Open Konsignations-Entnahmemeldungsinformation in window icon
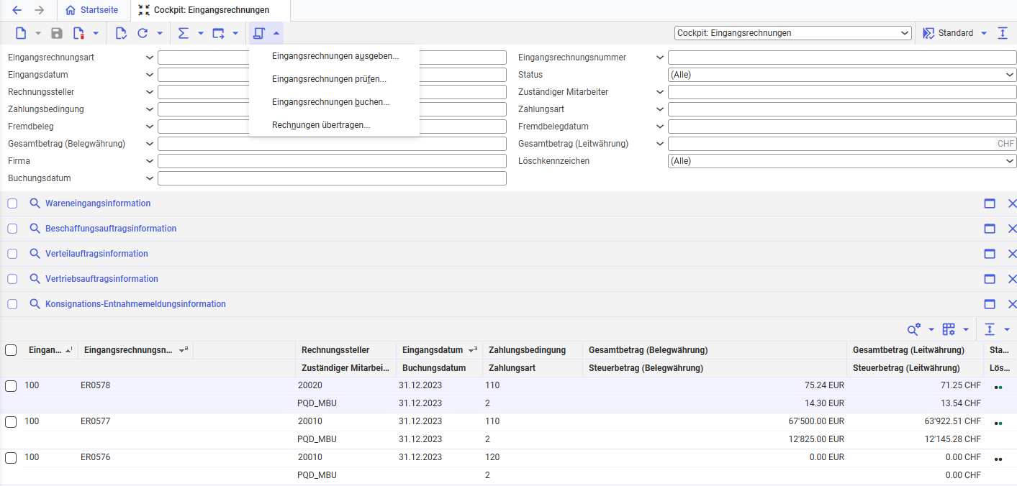Image resolution: width=1017 pixels, height=486 pixels. pyautogui.click(x=990, y=304)
